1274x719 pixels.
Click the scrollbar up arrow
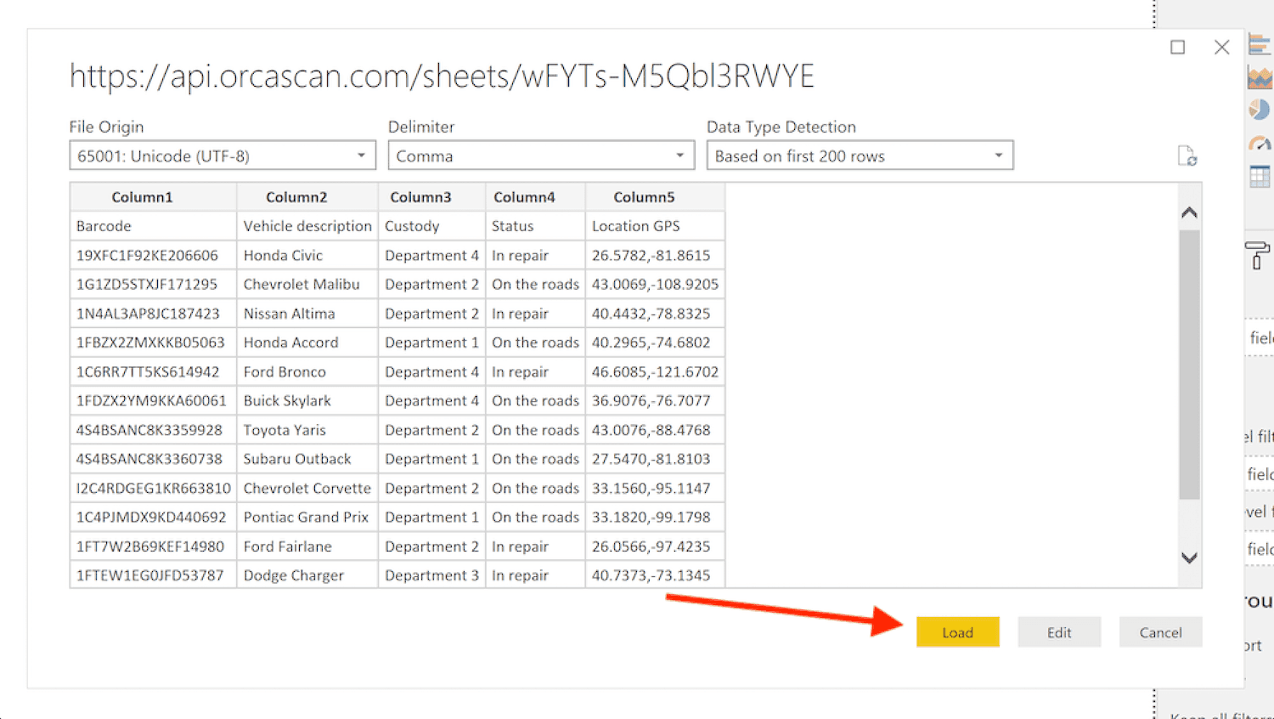pos(1189,212)
